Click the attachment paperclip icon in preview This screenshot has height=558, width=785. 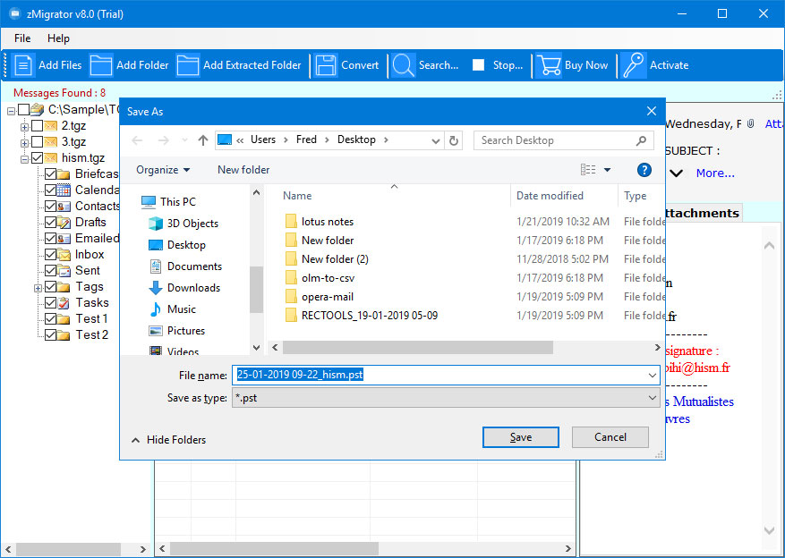coord(750,124)
